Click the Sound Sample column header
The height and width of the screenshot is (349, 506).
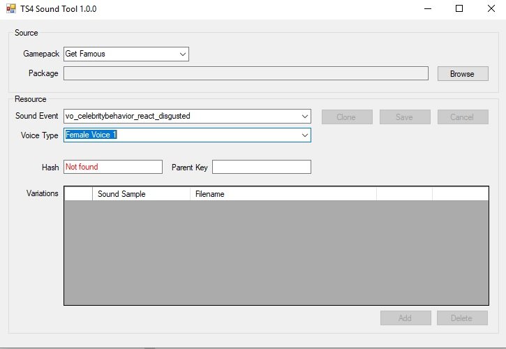click(142, 194)
